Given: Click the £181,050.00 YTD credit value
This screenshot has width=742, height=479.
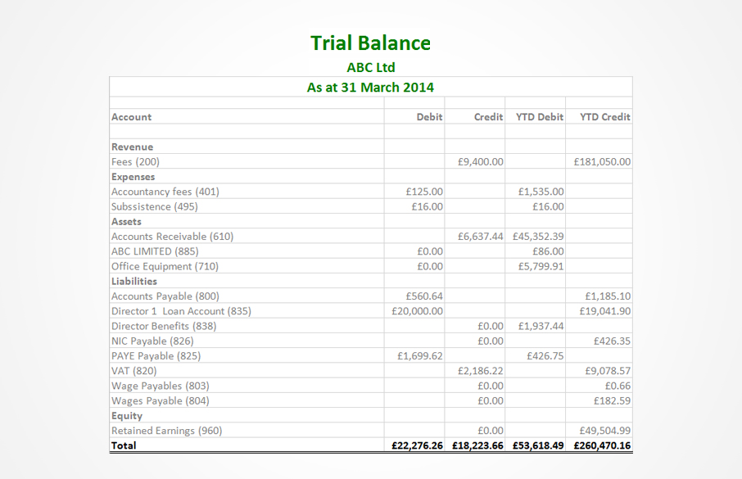Looking at the screenshot, I should point(602,162).
